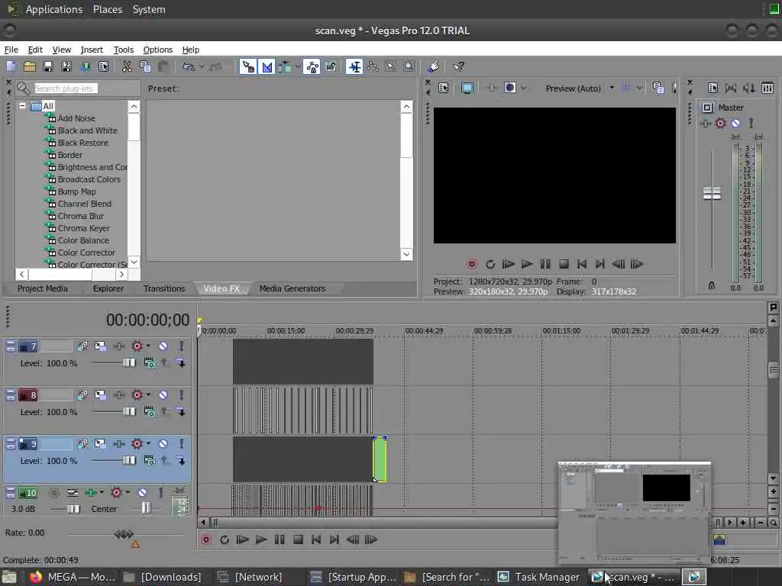Mute video track 9
This screenshot has height=586, width=782.
pos(163,443)
